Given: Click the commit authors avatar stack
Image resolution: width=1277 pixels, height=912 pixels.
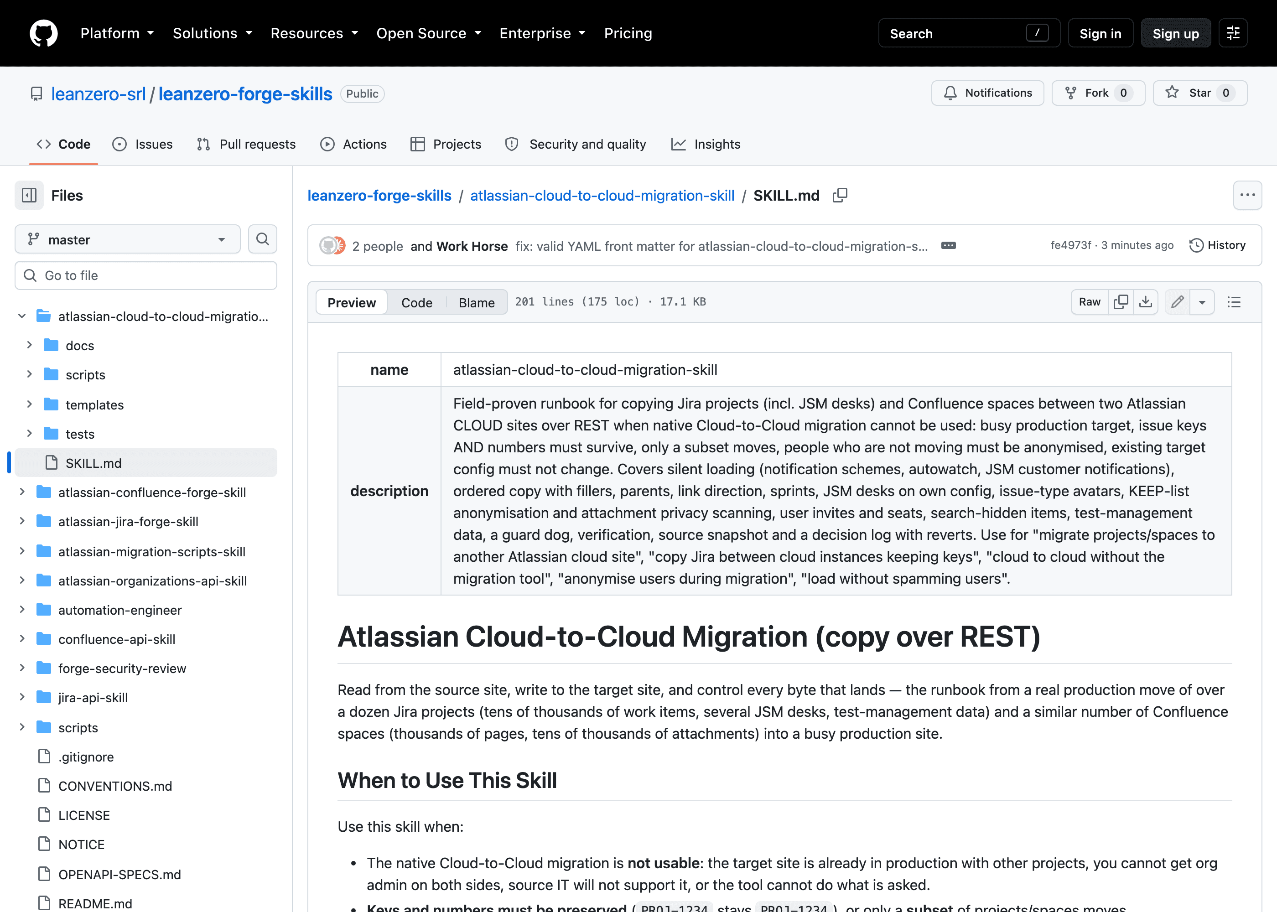Looking at the screenshot, I should [x=332, y=245].
